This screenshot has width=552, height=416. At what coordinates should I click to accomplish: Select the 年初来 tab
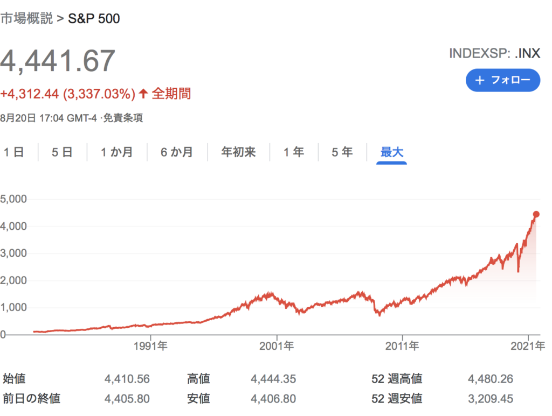click(238, 152)
